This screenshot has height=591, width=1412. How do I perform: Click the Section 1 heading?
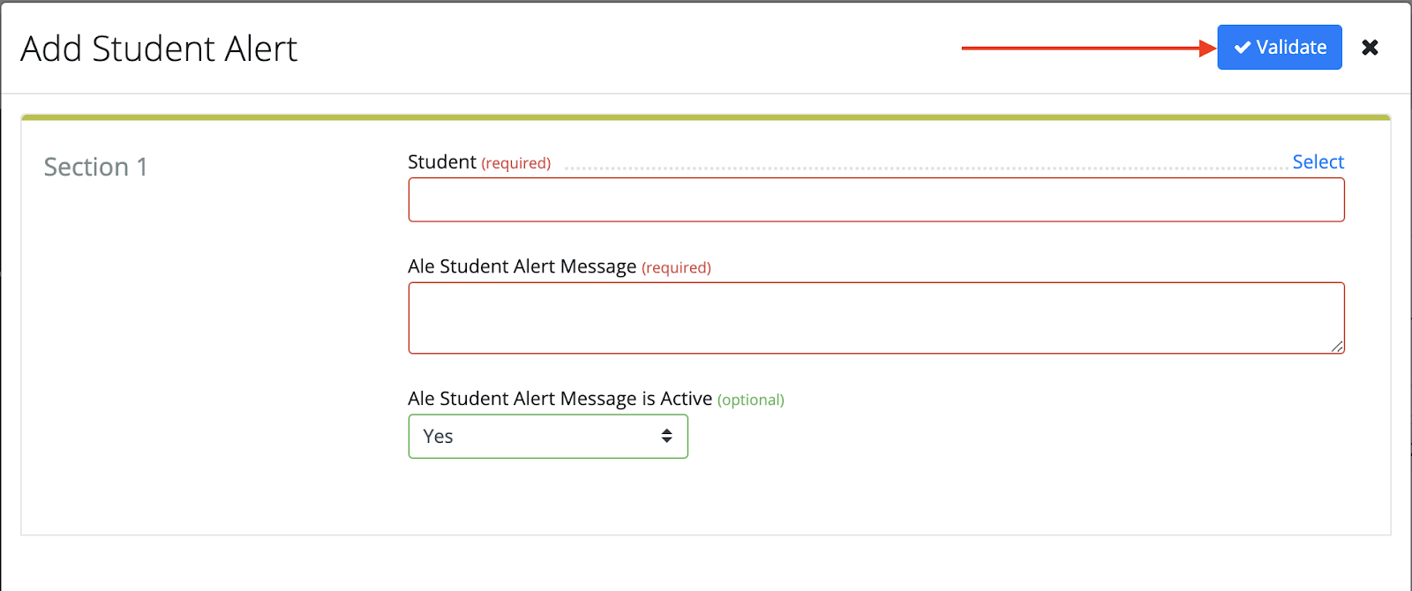[95, 167]
